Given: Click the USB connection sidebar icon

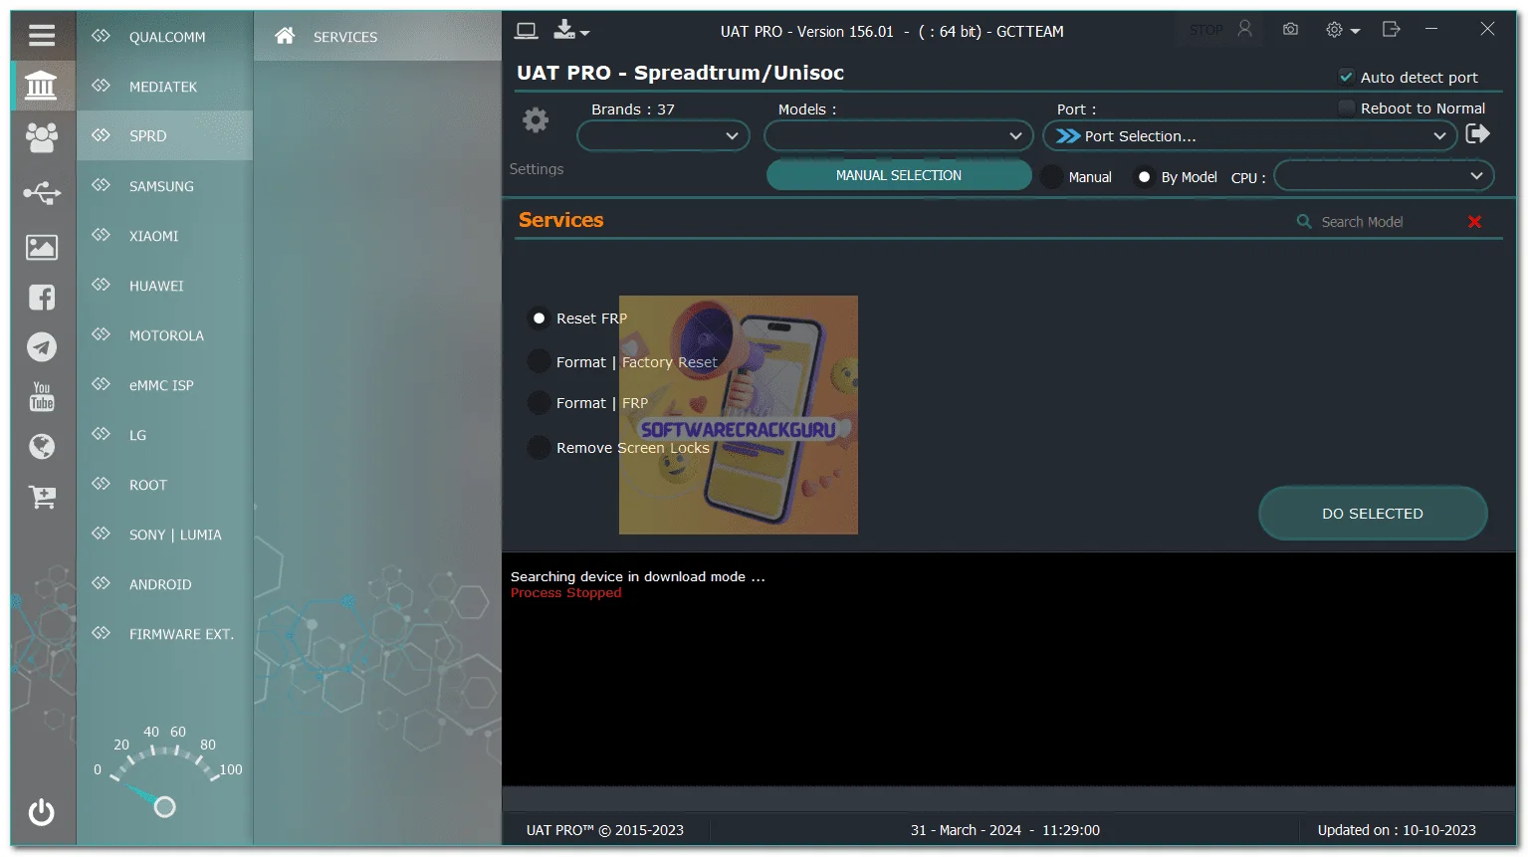Looking at the screenshot, I should pos(42,192).
